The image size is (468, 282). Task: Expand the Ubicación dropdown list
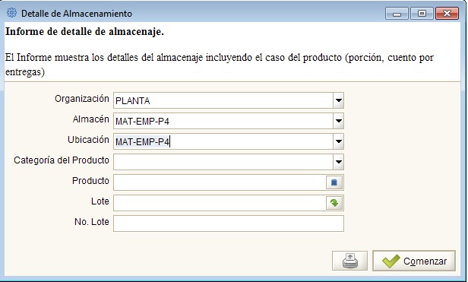(339, 141)
